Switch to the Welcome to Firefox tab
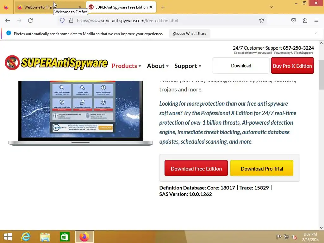 tap(47, 7)
